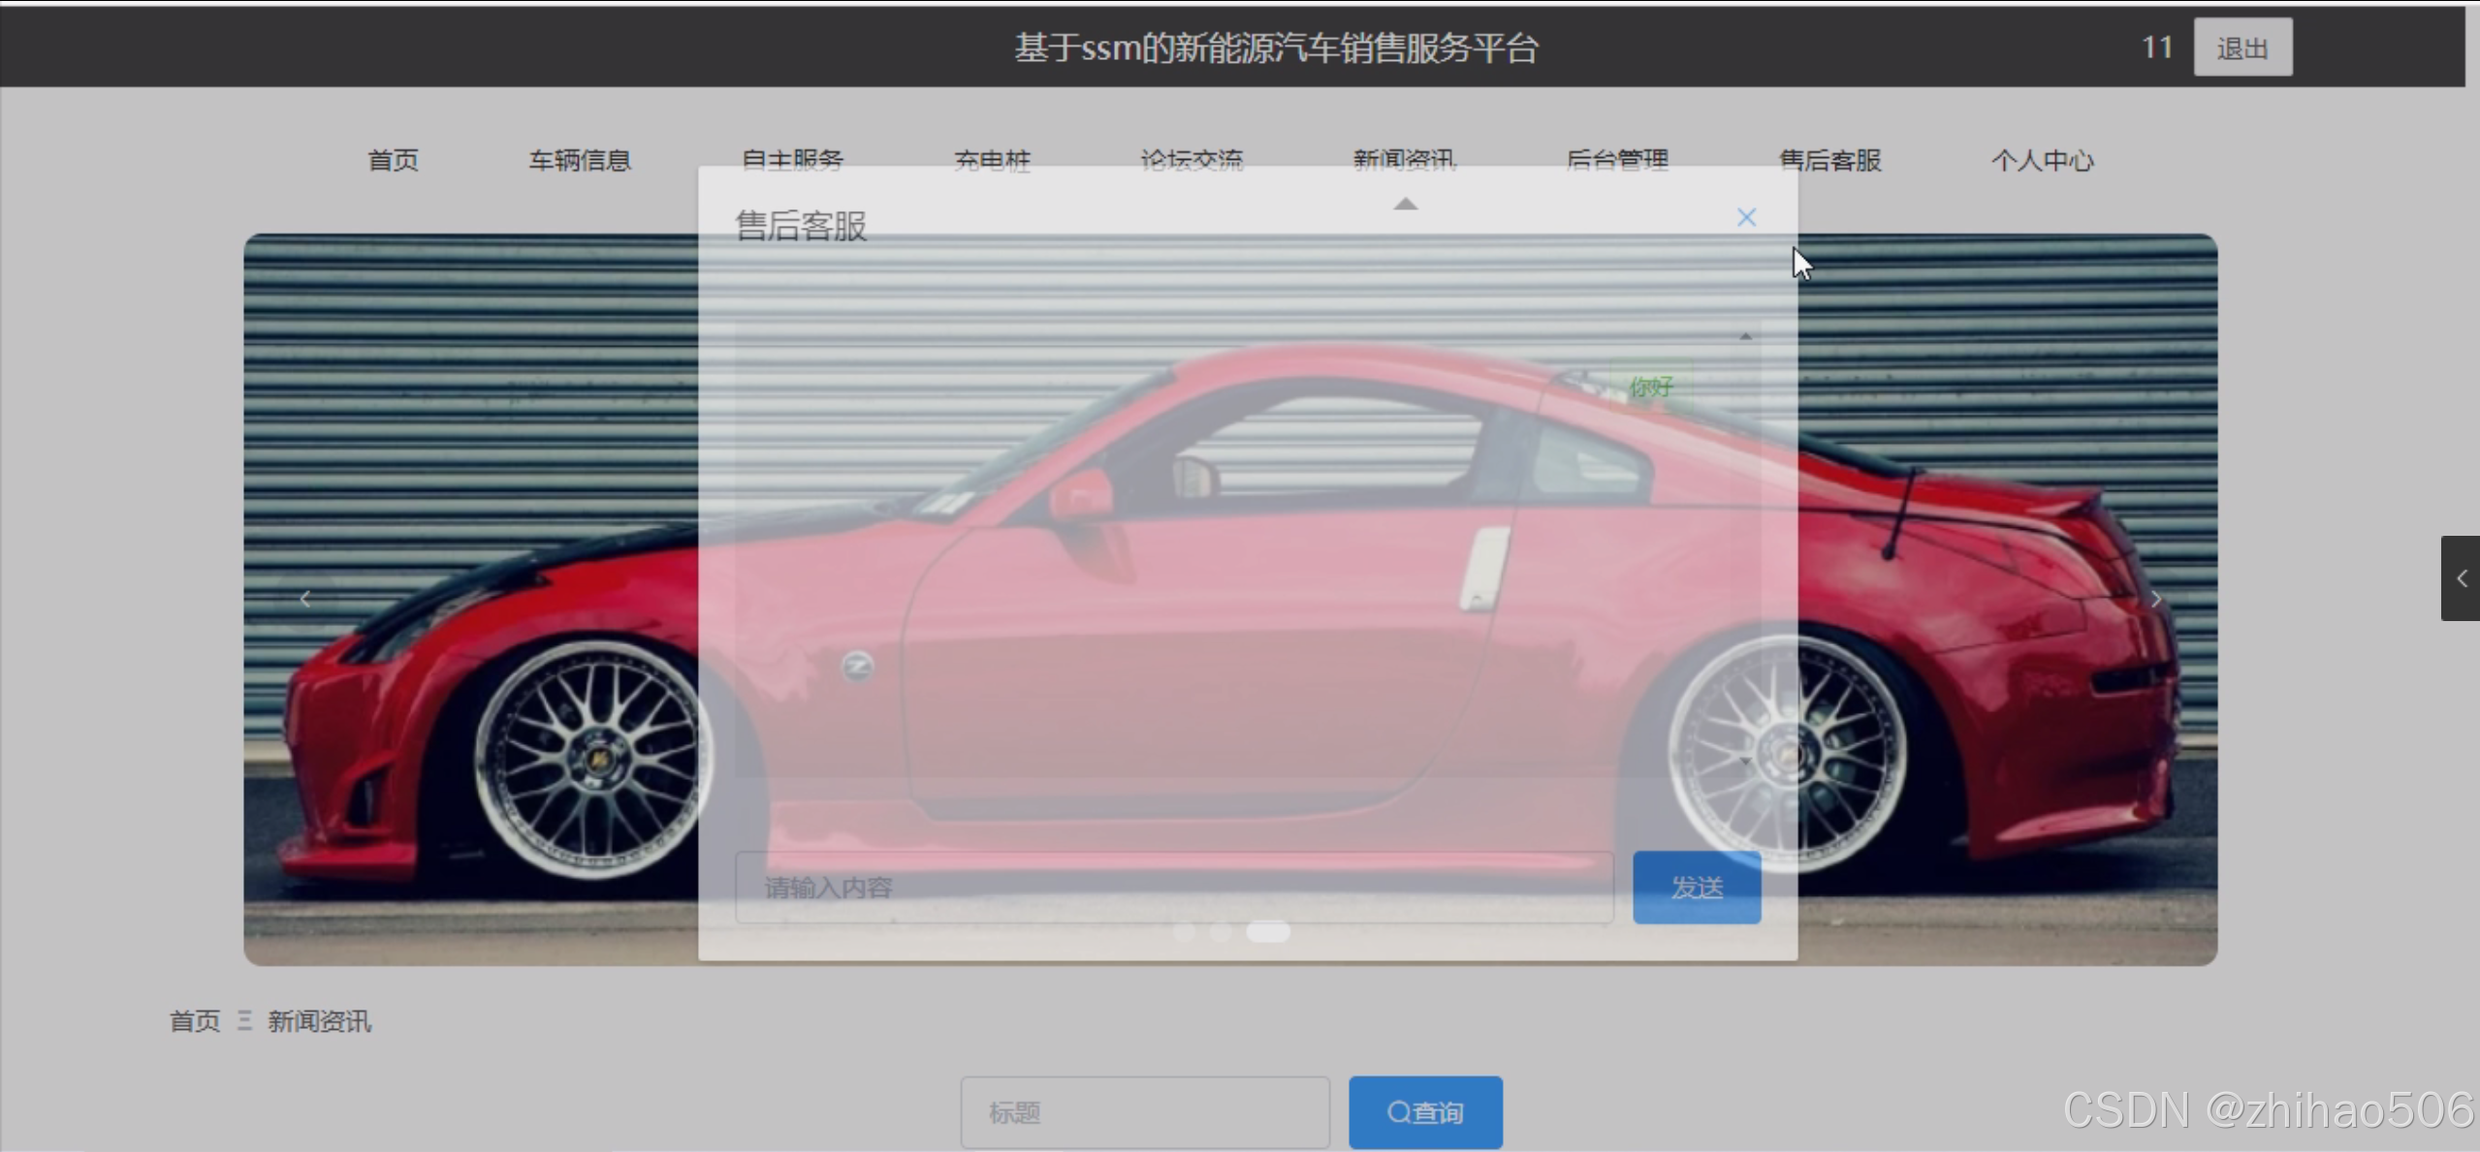The image size is (2480, 1152).
Task: Select the active carousel indicator pill
Action: (x=1267, y=932)
